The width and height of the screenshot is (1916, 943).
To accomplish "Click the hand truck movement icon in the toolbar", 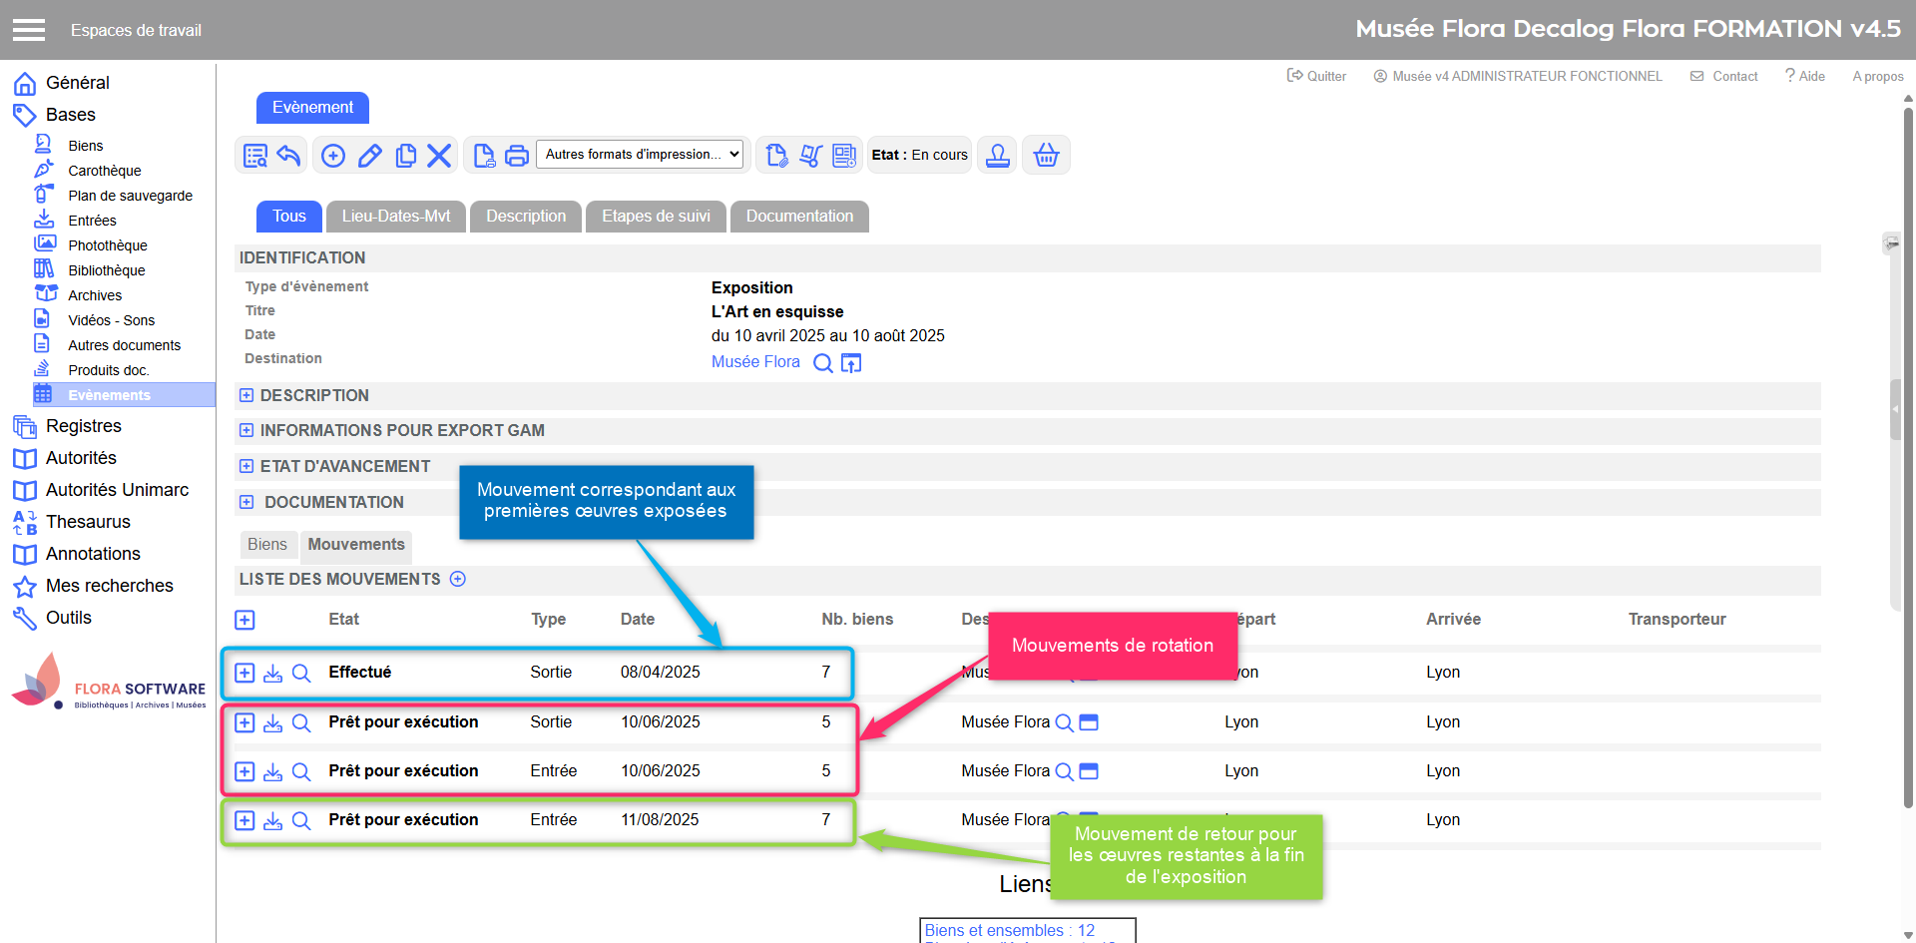I will point(810,156).
